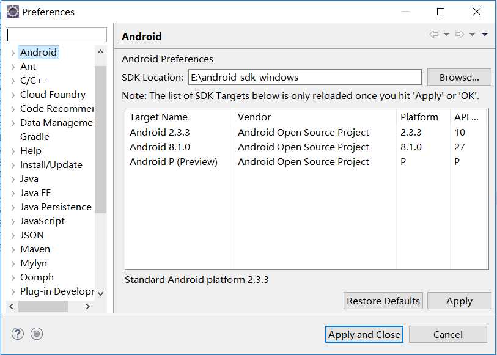
Task: Select Java EE preference category
Action: pyautogui.click(x=35, y=193)
